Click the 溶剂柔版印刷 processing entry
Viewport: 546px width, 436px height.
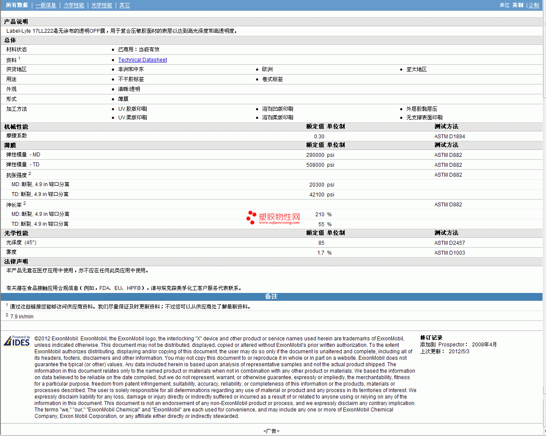coord(278,118)
